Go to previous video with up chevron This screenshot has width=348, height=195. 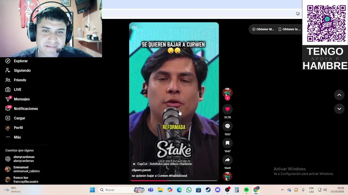click(x=339, y=95)
